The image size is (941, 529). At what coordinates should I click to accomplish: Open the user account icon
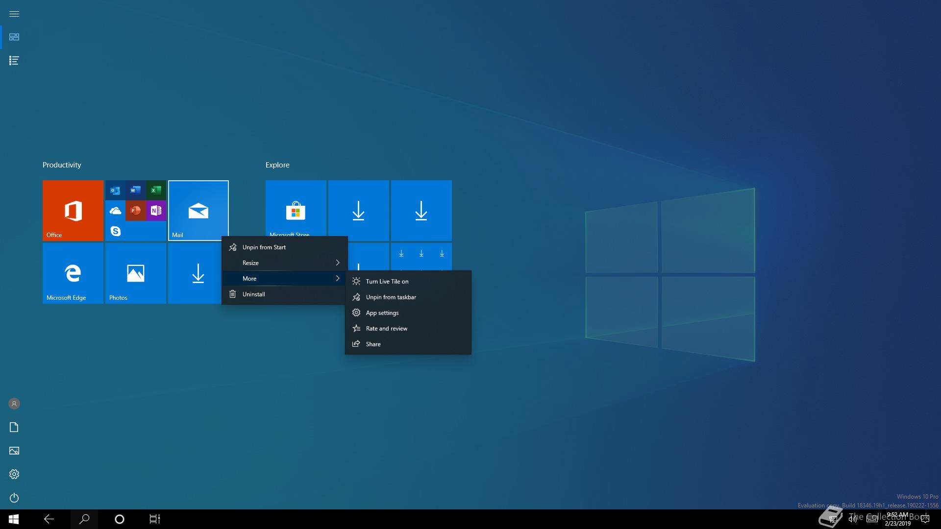14,404
